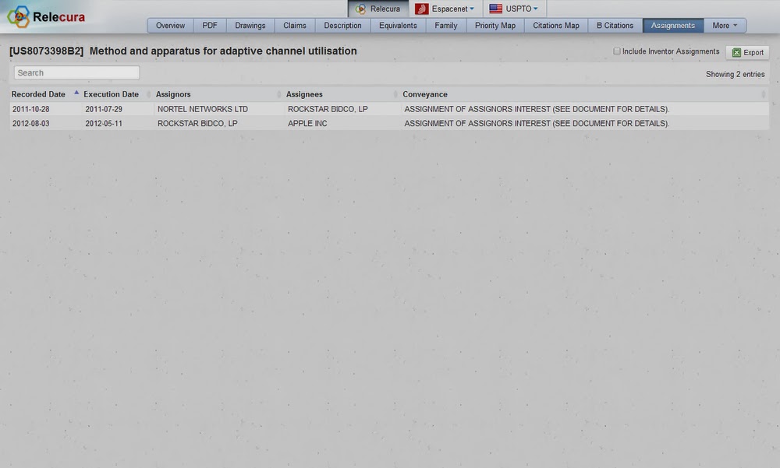
Task: Switch to the Drawings tab
Action: [250, 26]
